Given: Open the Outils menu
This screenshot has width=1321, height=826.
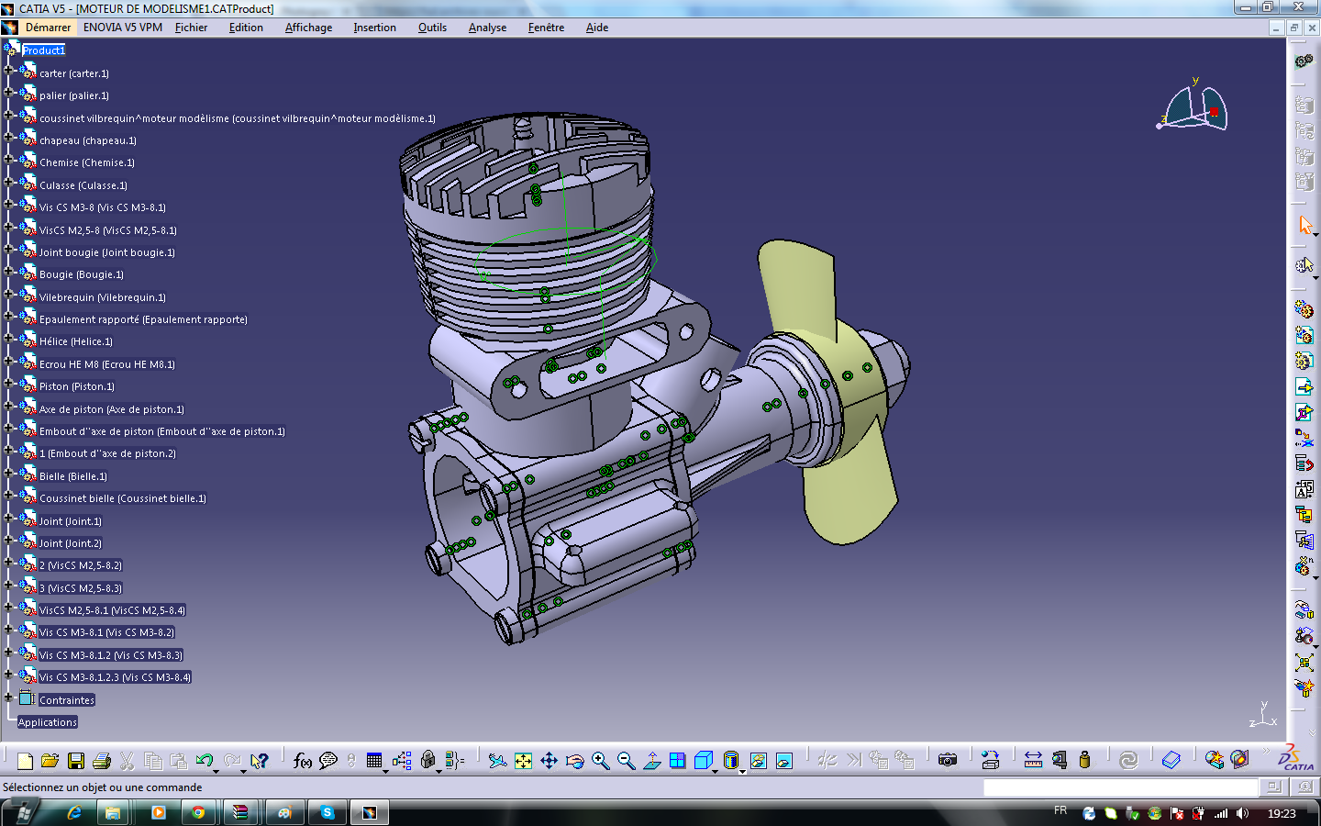Looking at the screenshot, I should 432,28.
